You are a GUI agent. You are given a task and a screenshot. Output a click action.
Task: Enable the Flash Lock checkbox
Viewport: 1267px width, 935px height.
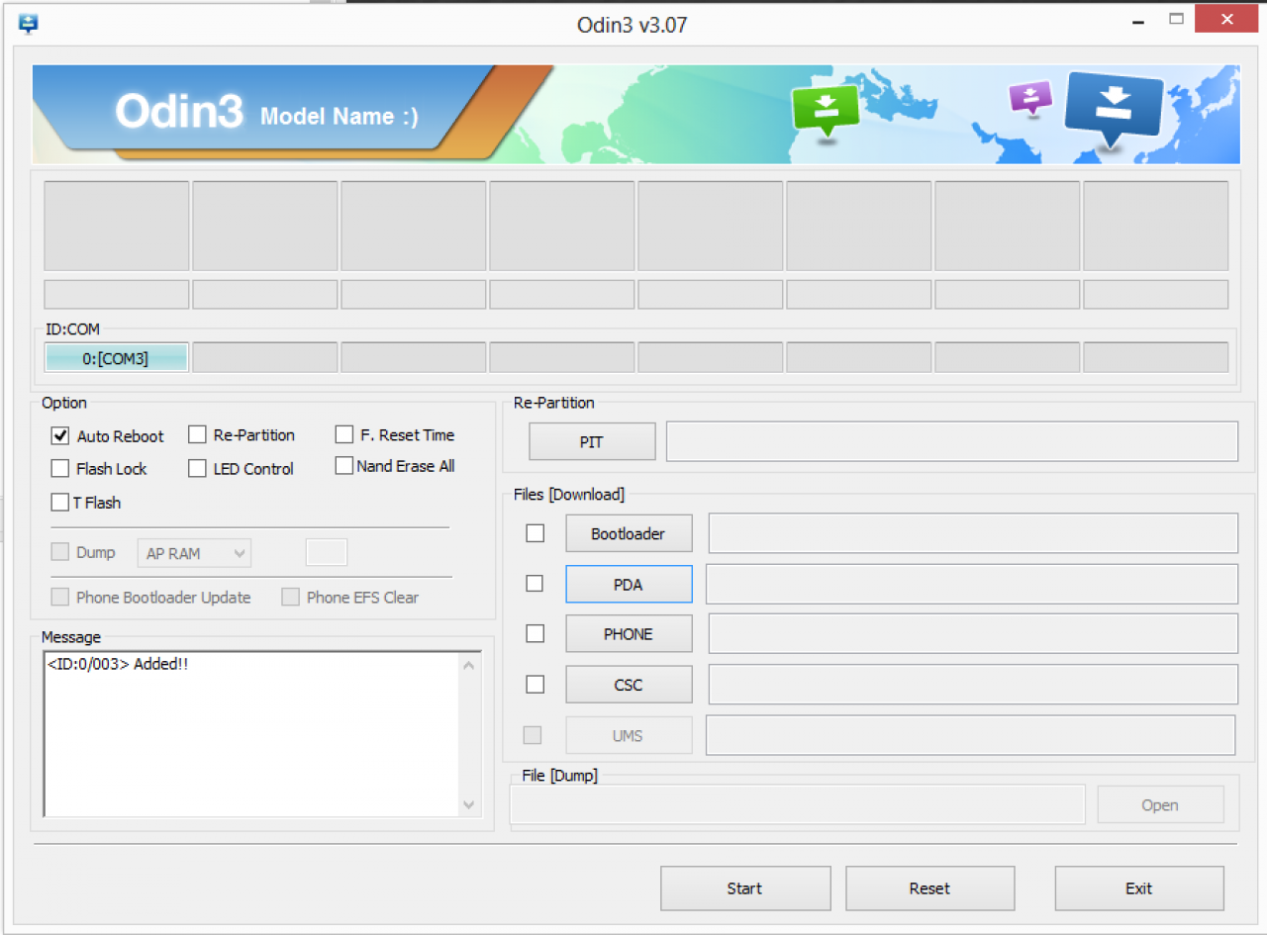(60, 468)
